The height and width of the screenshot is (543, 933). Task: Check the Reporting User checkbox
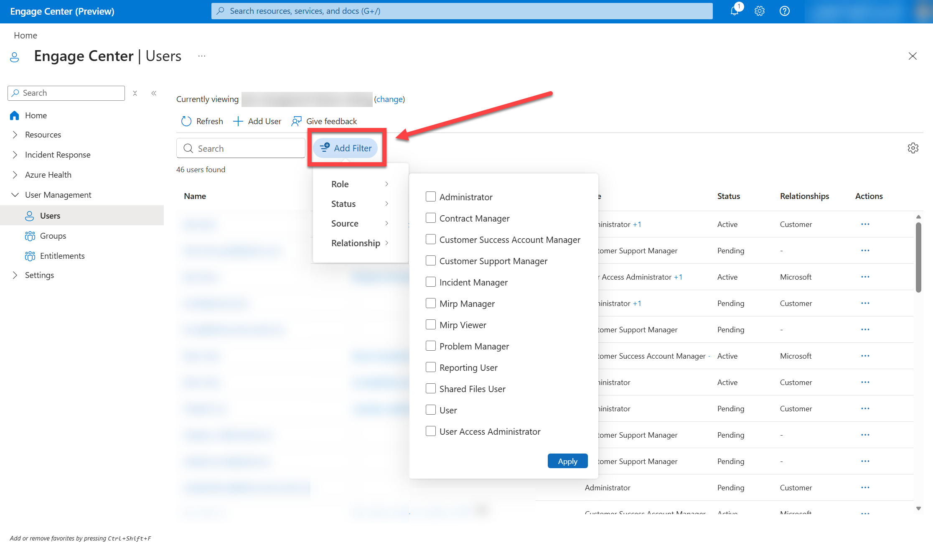point(431,367)
